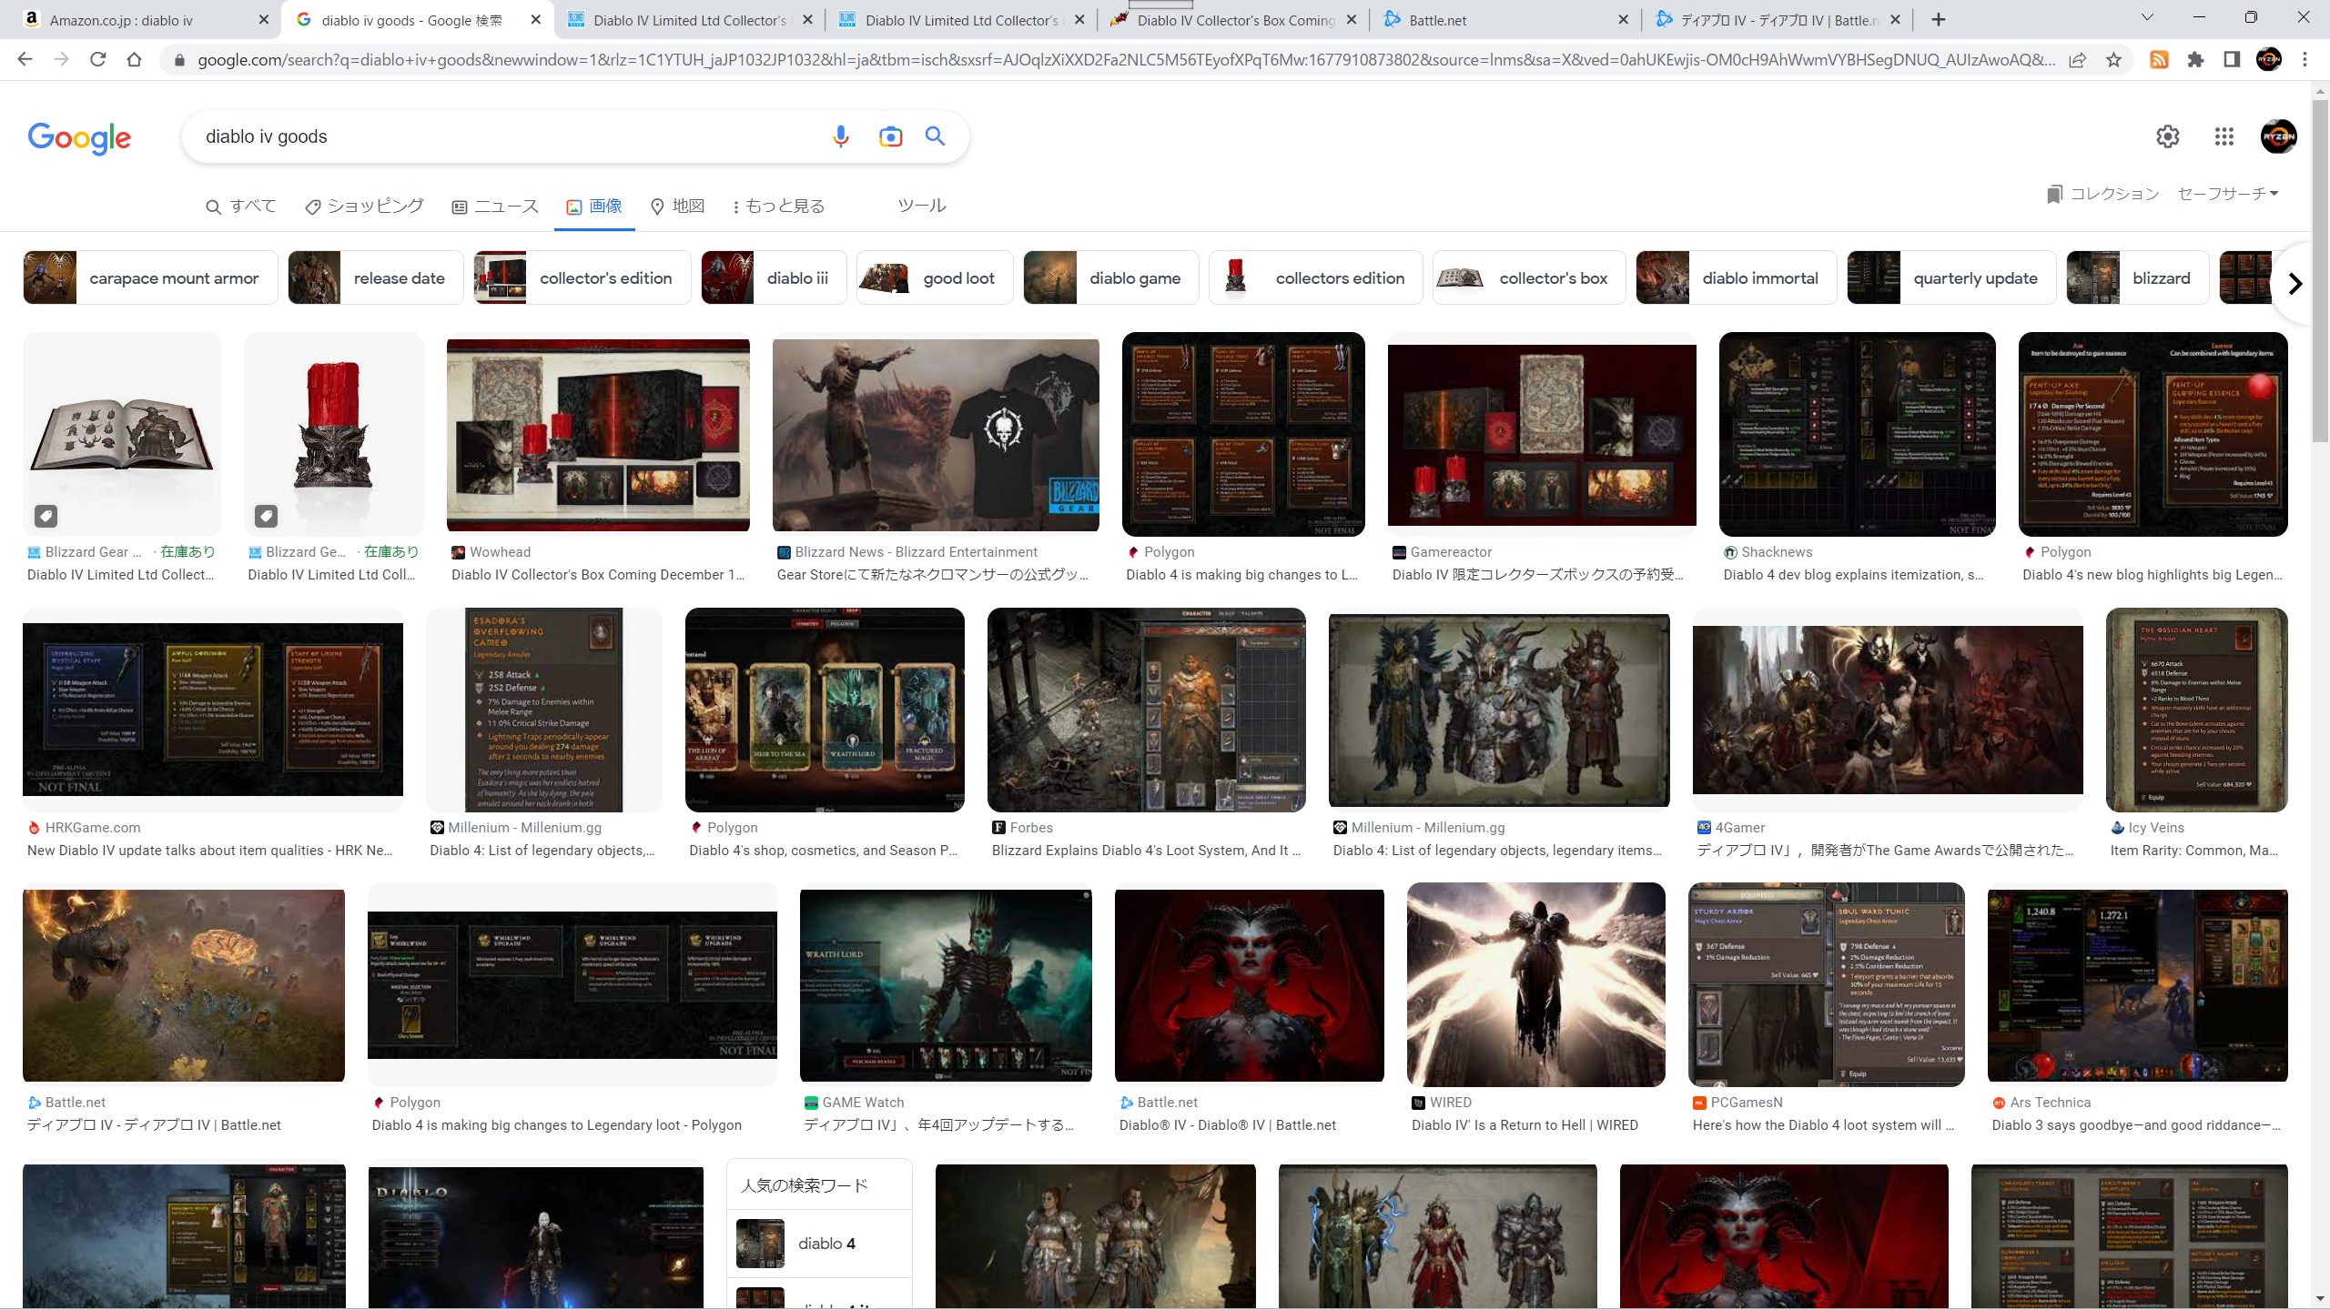The height and width of the screenshot is (1310, 2330).
Task: Select the diablo iii chip
Action: [774, 278]
